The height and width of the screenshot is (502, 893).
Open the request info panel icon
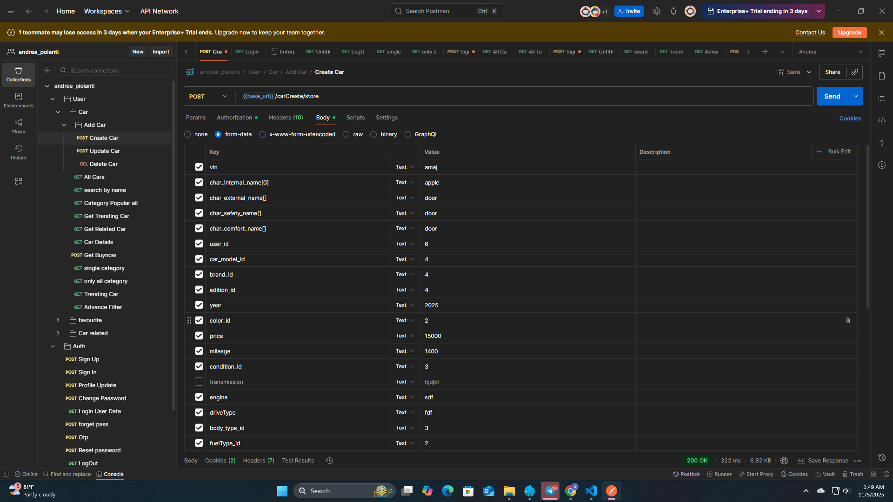tap(882, 165)
